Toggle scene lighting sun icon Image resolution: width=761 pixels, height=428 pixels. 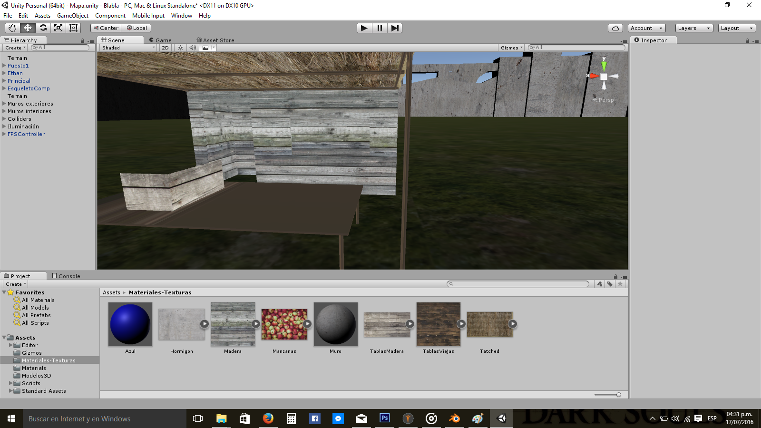pyautogui.click(x=180, y=48)
